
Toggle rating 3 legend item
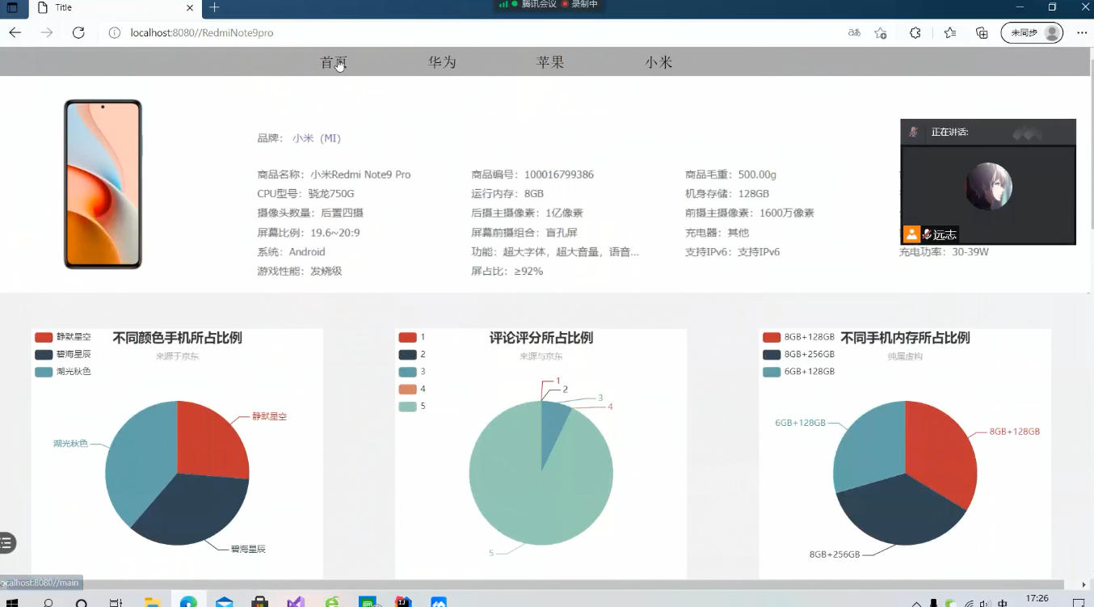[412, 372]
